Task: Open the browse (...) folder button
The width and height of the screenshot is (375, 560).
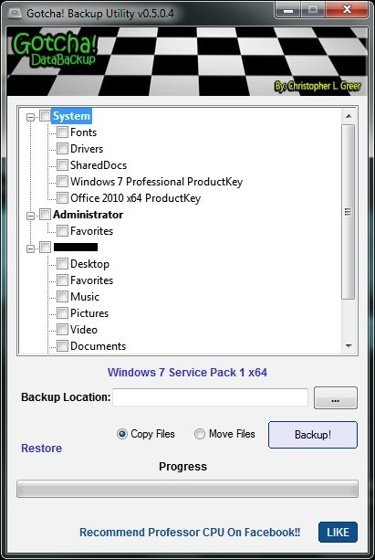Action: coord(336,398)
